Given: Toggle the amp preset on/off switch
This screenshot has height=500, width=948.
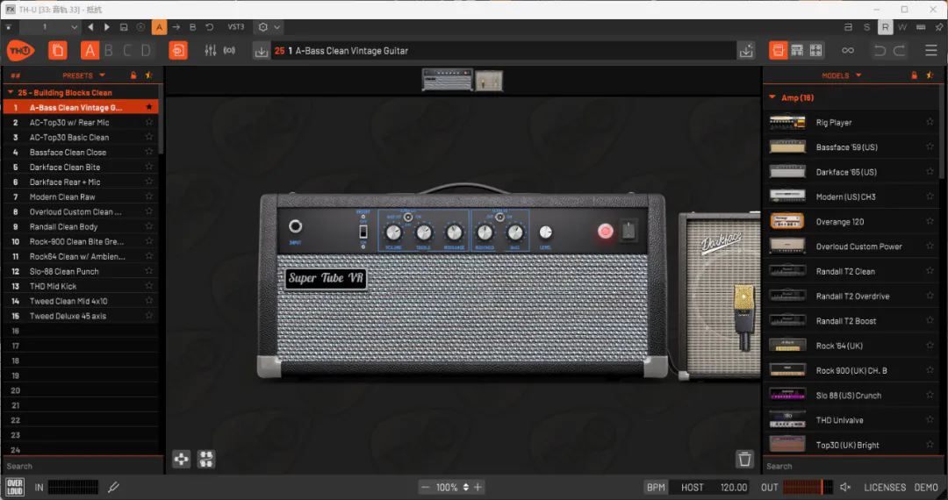Looking at the screenshot, I should coord(363,232).
